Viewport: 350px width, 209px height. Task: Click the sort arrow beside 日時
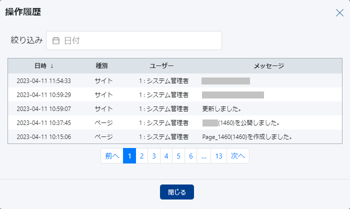(x=51, y=66)
